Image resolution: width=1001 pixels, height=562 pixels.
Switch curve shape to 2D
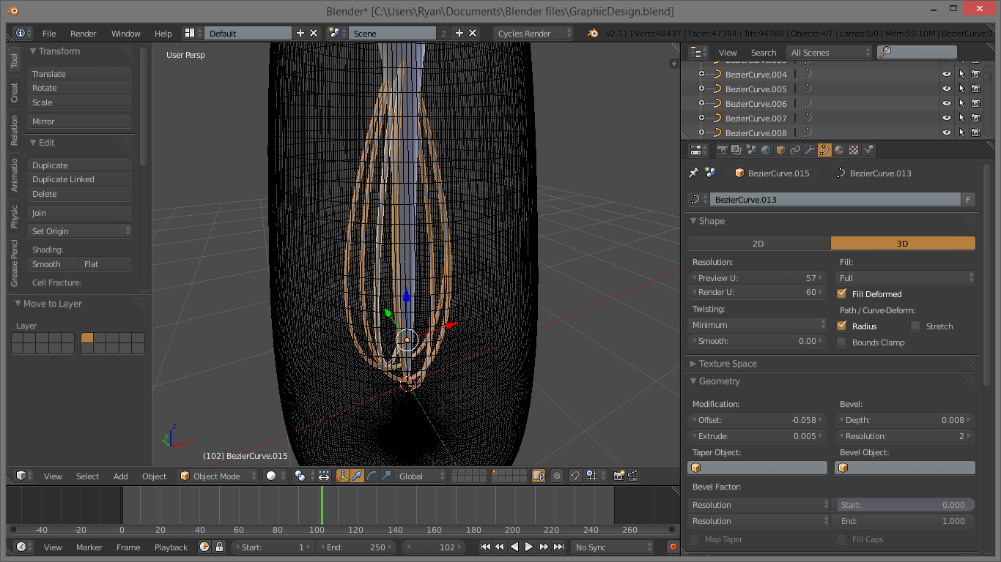pos(758,244)
